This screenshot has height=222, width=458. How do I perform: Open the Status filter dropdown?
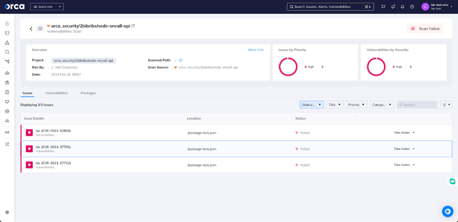coord(312,105)
